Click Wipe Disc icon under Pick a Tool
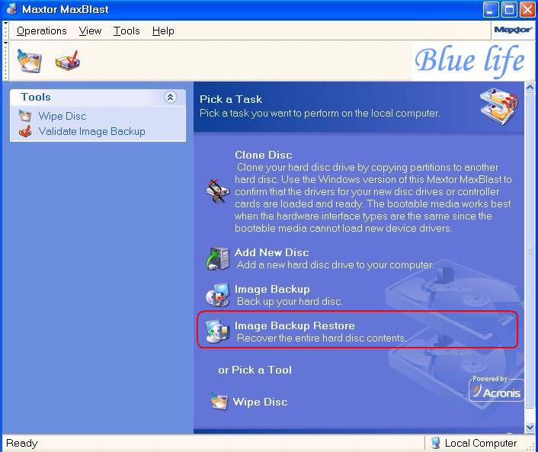Image resolution: width=538 pixels, height=452 pixels. click(x=219, y=401)
